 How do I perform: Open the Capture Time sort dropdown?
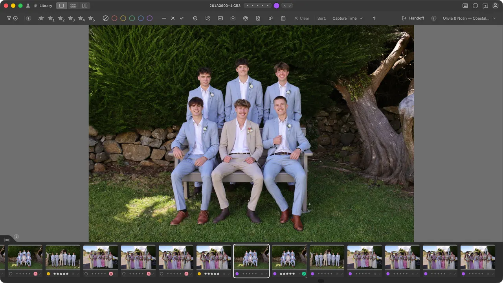(x=347, y=18)
